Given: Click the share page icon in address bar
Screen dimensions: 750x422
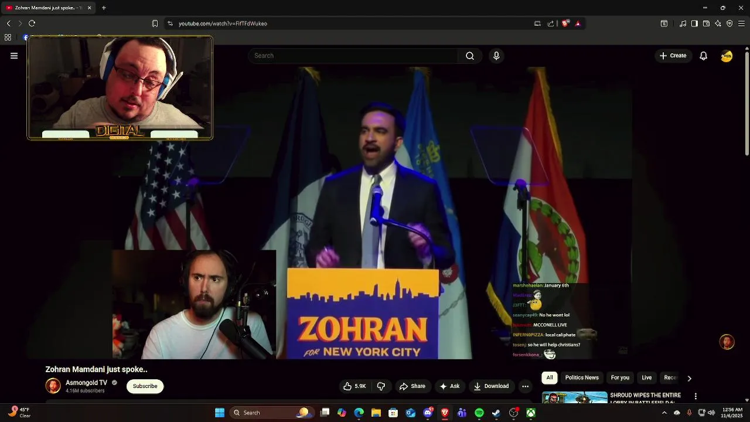Looking at the screenshot, I should pos(551,23).
